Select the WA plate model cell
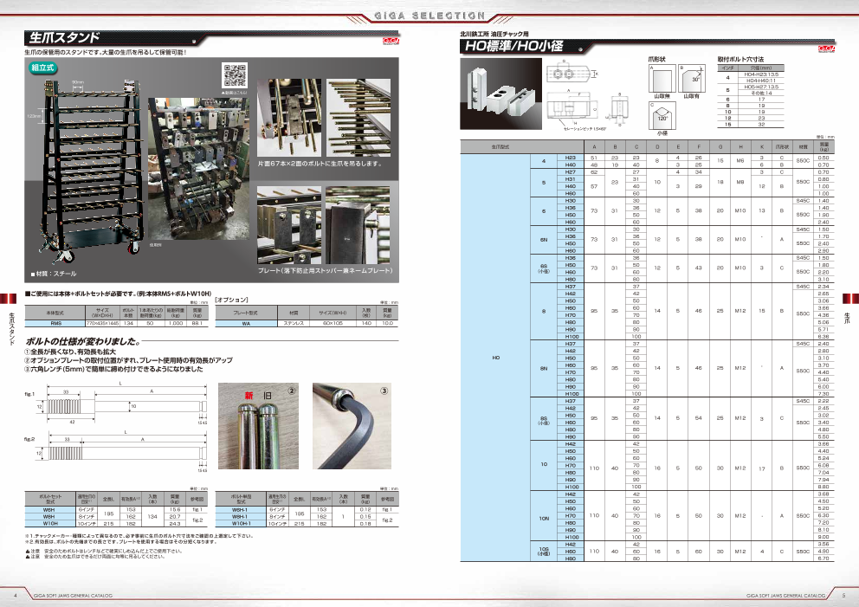This screenshot has height=607, width=859. pyautogui.click(x=246, y=323)
